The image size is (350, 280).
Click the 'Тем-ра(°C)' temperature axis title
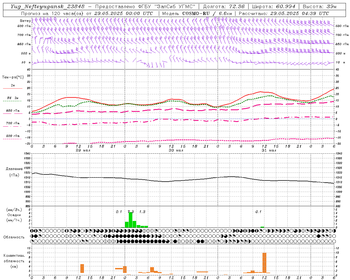tap(13, 77)
